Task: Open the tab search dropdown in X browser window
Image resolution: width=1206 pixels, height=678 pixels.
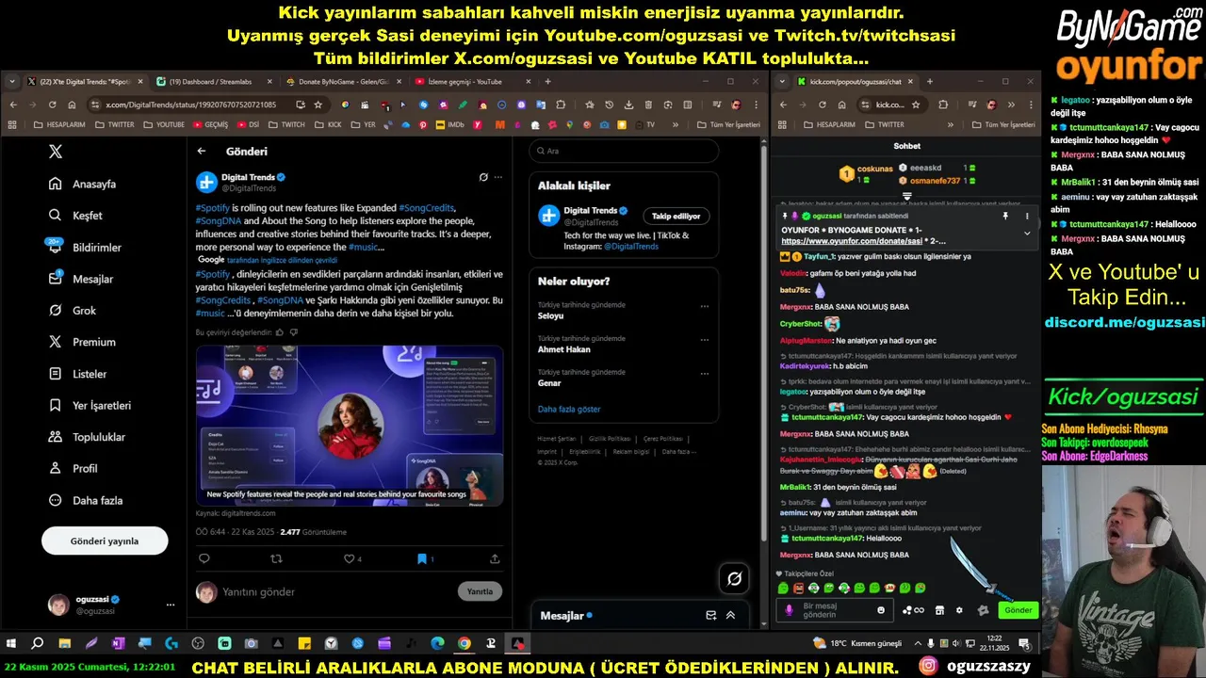Action: (12, 82)
